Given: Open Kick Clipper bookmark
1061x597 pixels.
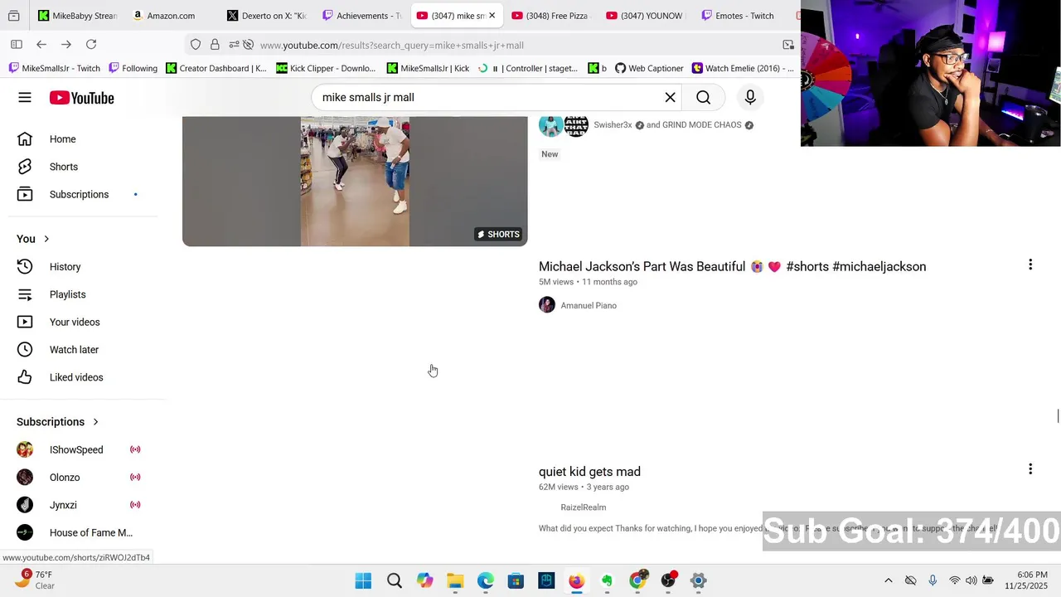Looking at the screenshot, I should coord(326,68).
